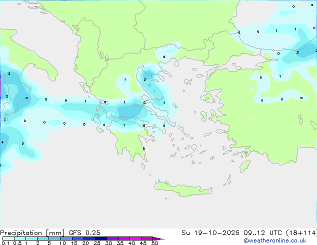Screen dimensions: 317x245
Task: Click the '09..12 UTC' time text
Action: (x=263, y=233)
